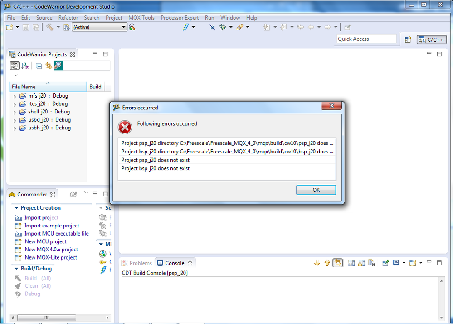The width and height of the screenshot is (453, 324).
Task: Click the Clear Console icon
Action: coord(372,263)
